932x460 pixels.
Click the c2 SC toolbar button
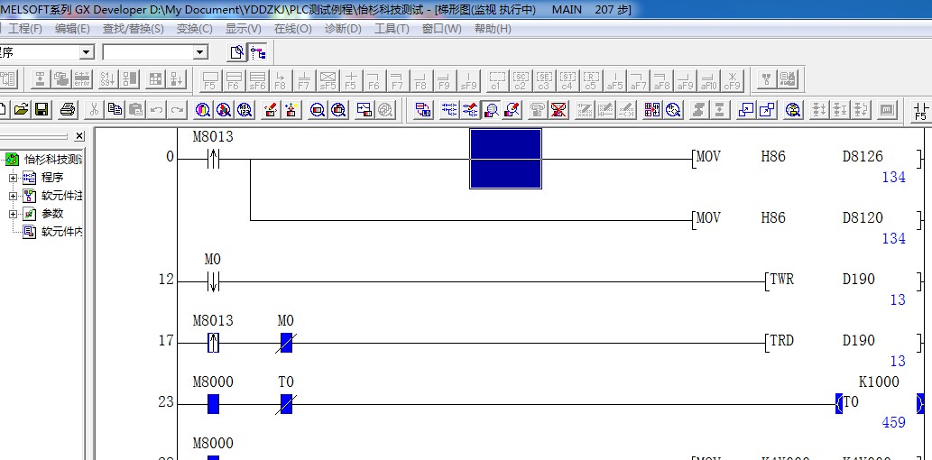tap(521, 81)
